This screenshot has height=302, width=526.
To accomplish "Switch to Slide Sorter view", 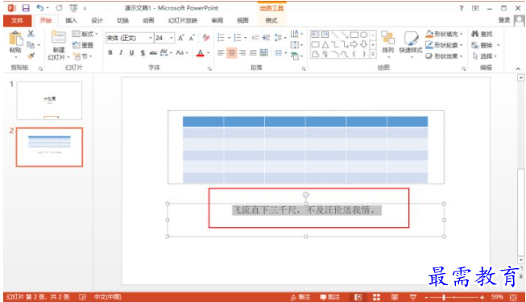I will [376, 297].
